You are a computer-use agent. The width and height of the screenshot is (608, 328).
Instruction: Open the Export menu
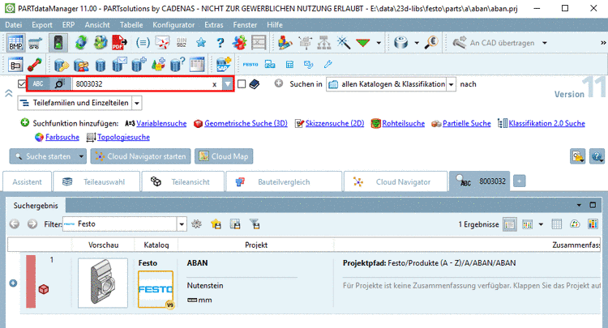(x=42, y=25)
